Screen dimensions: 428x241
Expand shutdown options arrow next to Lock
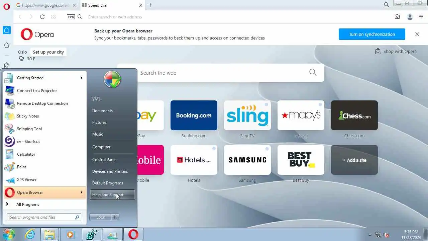pos(115,217)
